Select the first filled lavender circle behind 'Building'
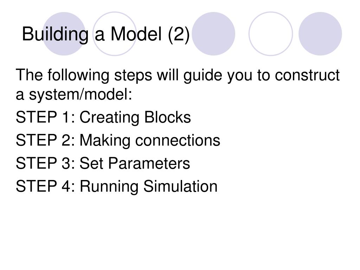360x270 pixels. coord(64,34)
